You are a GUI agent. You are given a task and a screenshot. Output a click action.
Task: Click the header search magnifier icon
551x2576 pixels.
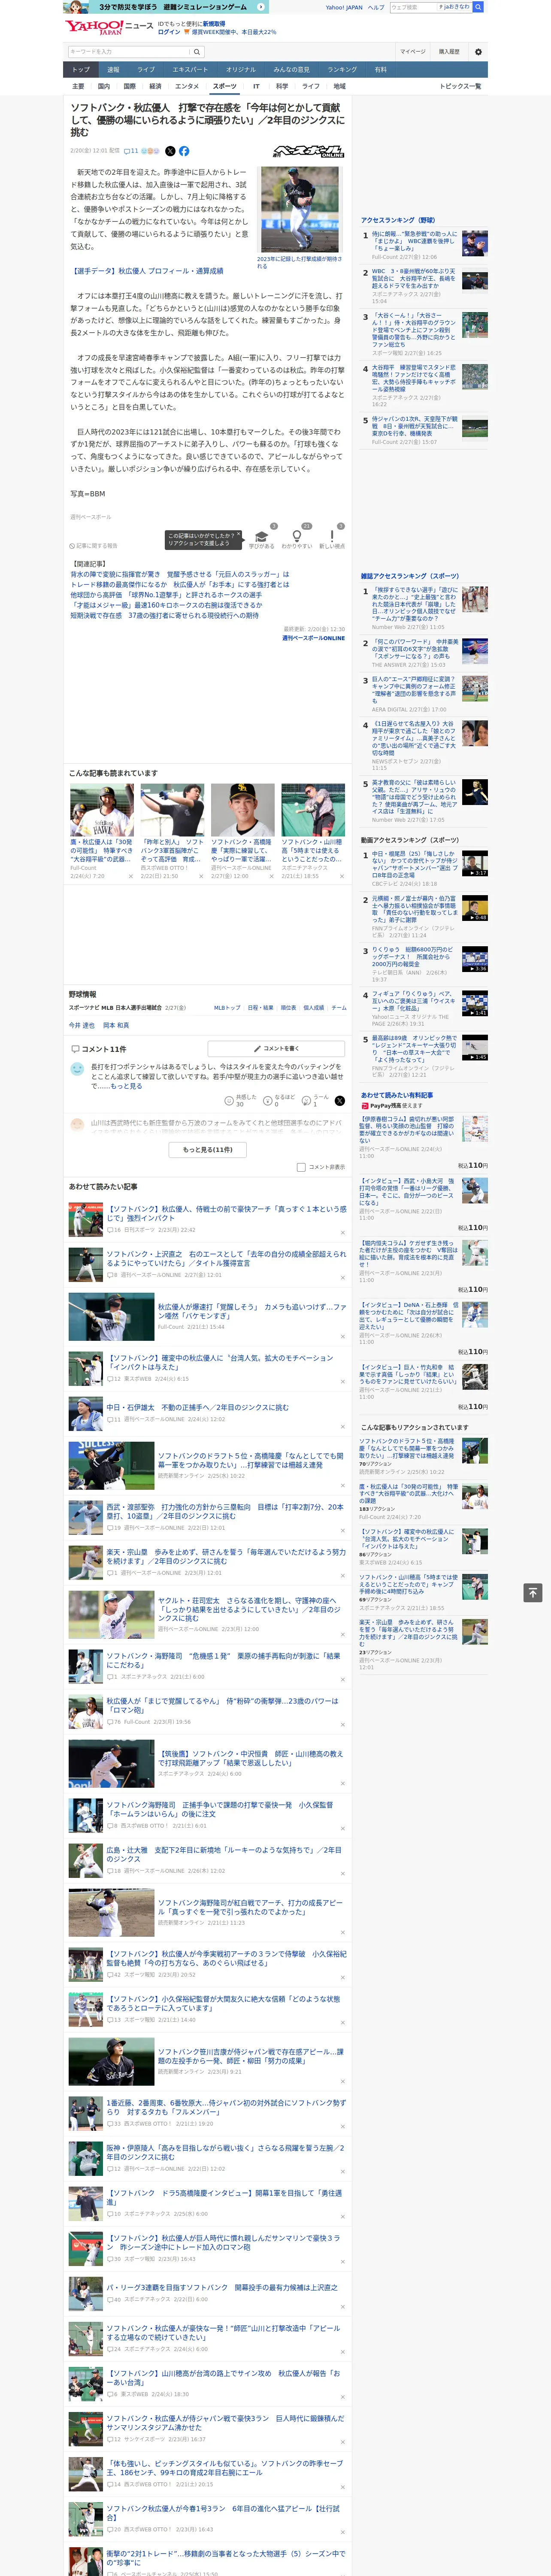point(197,52)
